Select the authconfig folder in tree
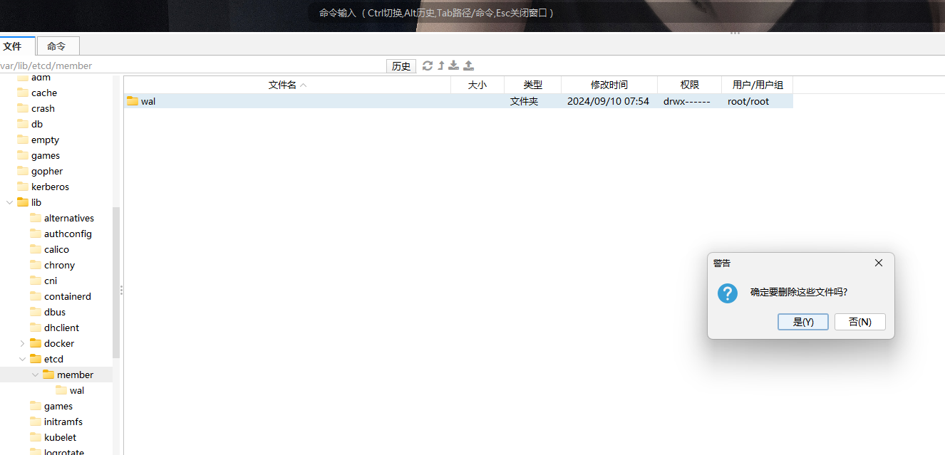This screenshot has height=455, width=945. click(x=68, y=234)
